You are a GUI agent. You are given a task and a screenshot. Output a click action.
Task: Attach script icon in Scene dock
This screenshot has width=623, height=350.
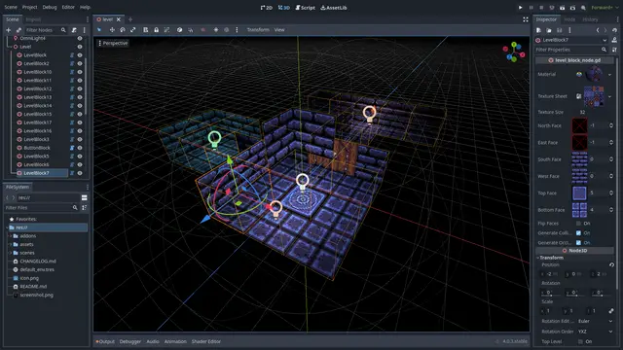click(x=74, y=30)
